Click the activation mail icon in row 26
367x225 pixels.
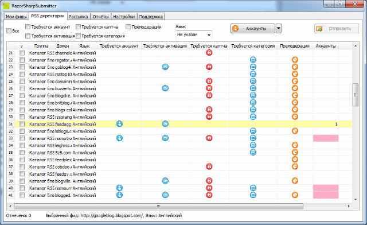[165, 88]
